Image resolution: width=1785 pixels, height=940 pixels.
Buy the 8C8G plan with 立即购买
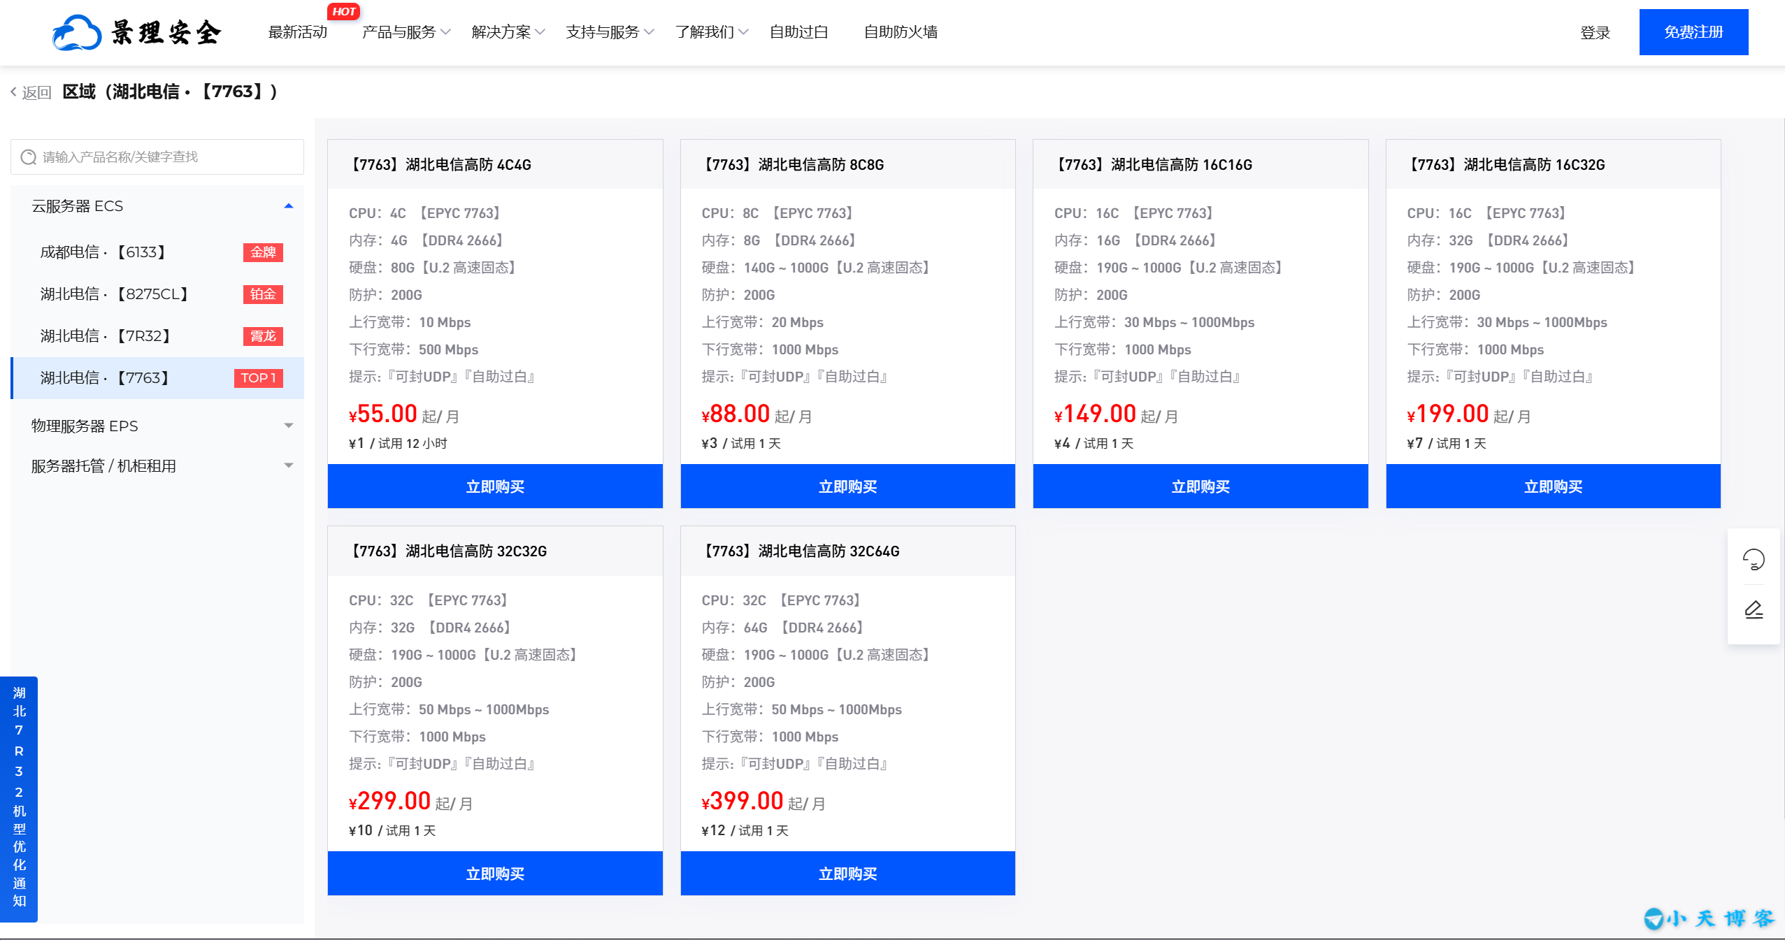pyautogui.click(x=847, y=486)
